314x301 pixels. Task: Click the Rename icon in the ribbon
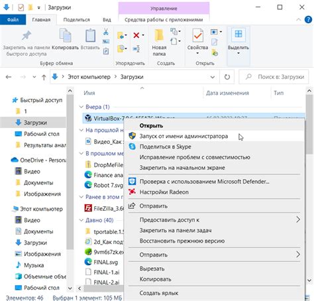point(136,48)
